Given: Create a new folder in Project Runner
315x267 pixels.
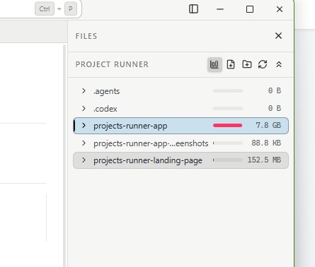Looking at the screenshot, I should 247,64.
